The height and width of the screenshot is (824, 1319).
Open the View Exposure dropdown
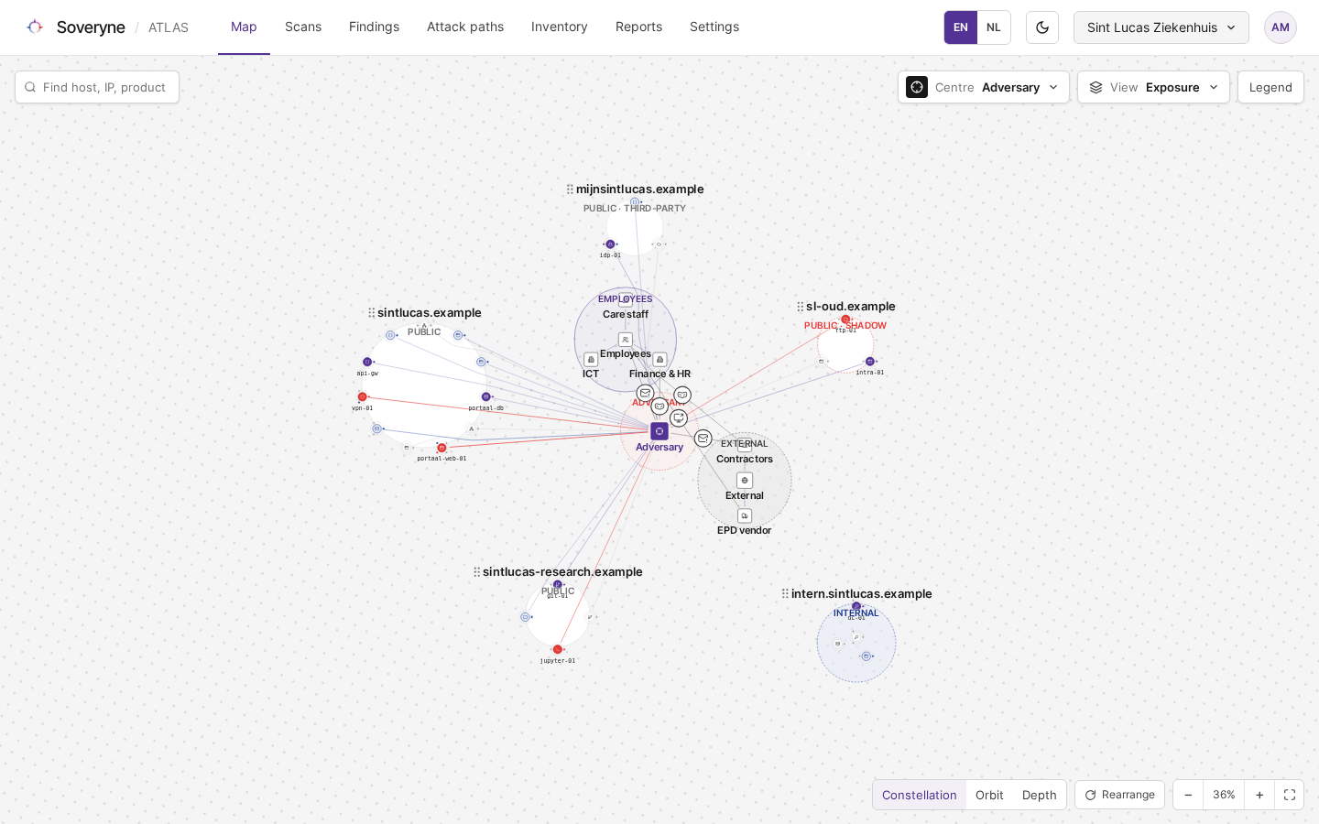pyautogui.click(x=1153, y=87)
